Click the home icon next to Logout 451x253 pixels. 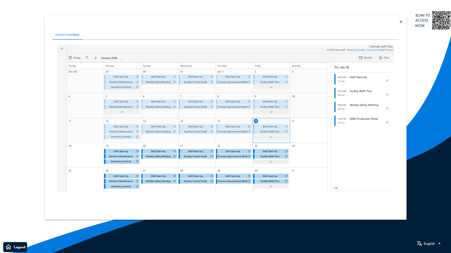8,247
